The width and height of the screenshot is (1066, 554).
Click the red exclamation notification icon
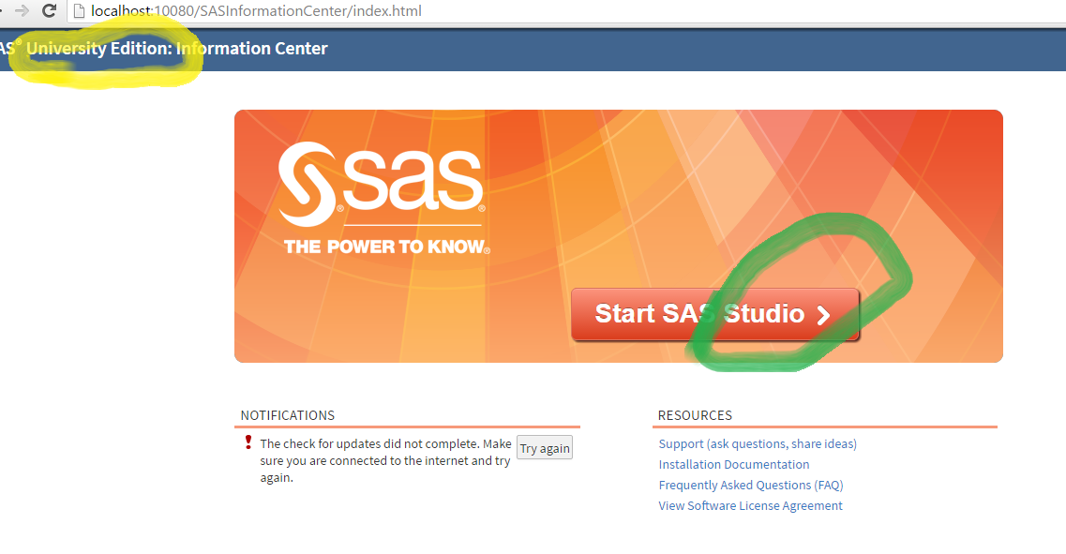(248, 442)
